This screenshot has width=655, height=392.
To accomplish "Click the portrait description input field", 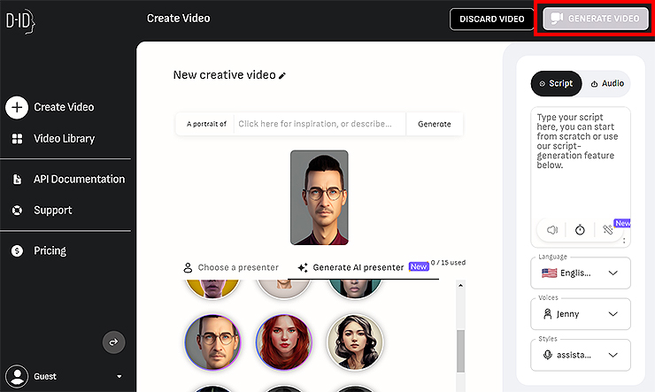I will pos(320,124).
